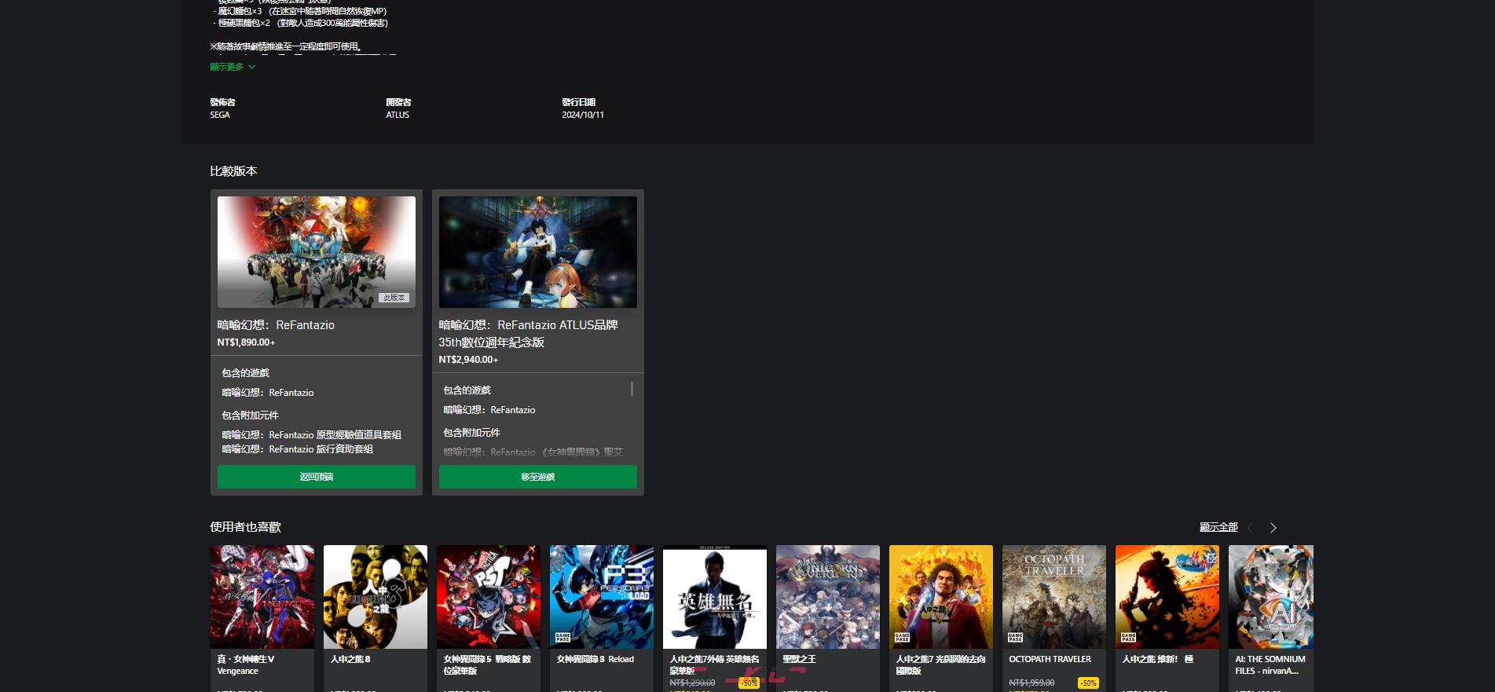Click the 此版本 badge on standard edition

click(394, 298)
